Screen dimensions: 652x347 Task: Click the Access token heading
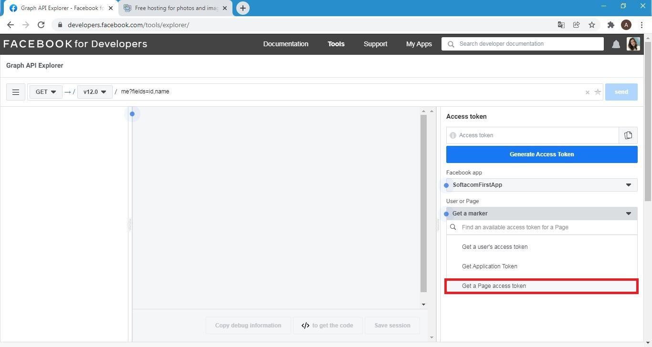[x=466, y=116]
